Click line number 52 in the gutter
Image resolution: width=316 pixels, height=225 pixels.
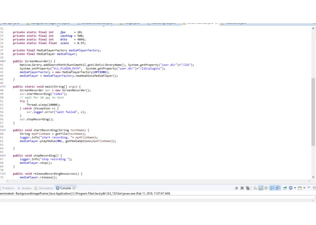click(x=2, y=105)
